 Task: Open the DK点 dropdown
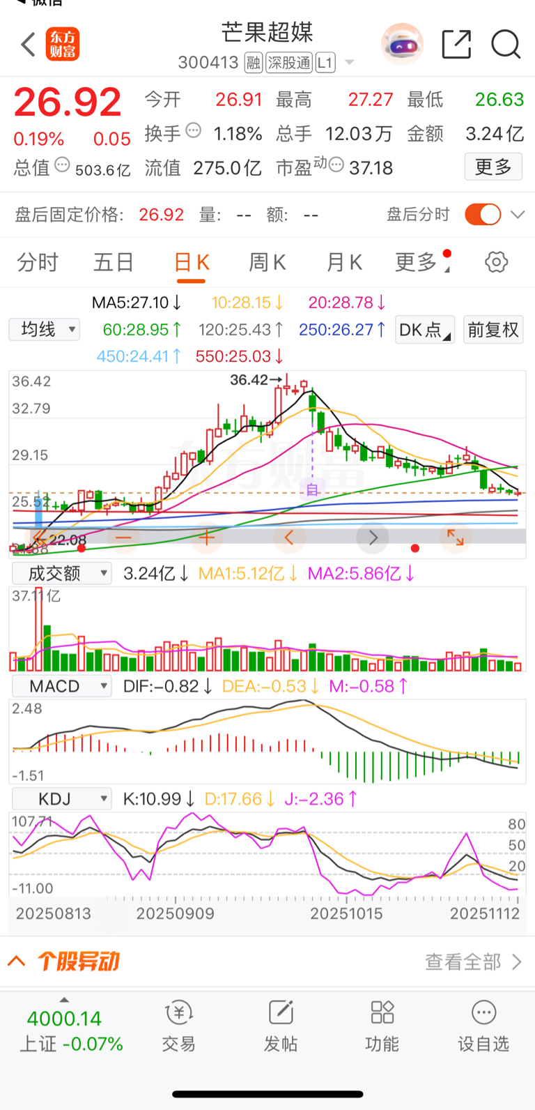[425, 329]
